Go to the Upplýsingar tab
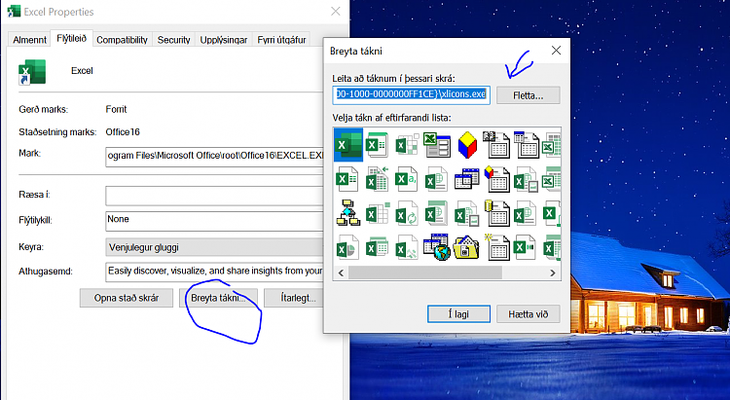 point(224,40)
